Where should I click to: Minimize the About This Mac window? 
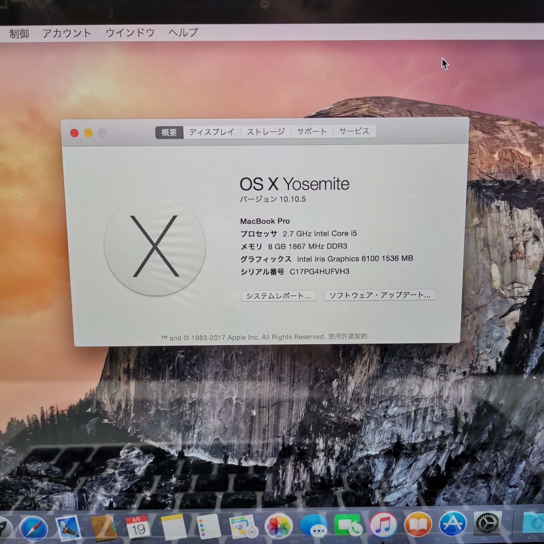[x=88, y=133]
